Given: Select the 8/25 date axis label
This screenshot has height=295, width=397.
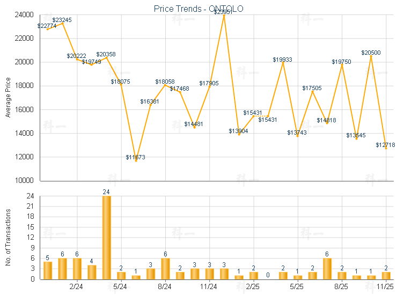Looking at the screenshot, I should coord(341,287).
